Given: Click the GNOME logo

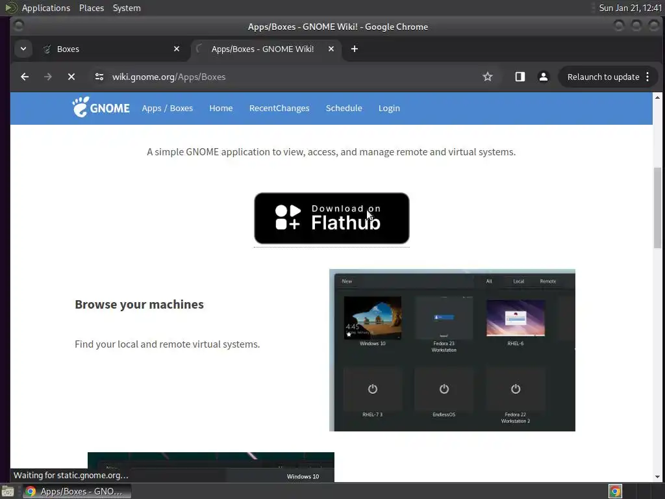Looking at the screenshot, I should (x=101, y=108).
